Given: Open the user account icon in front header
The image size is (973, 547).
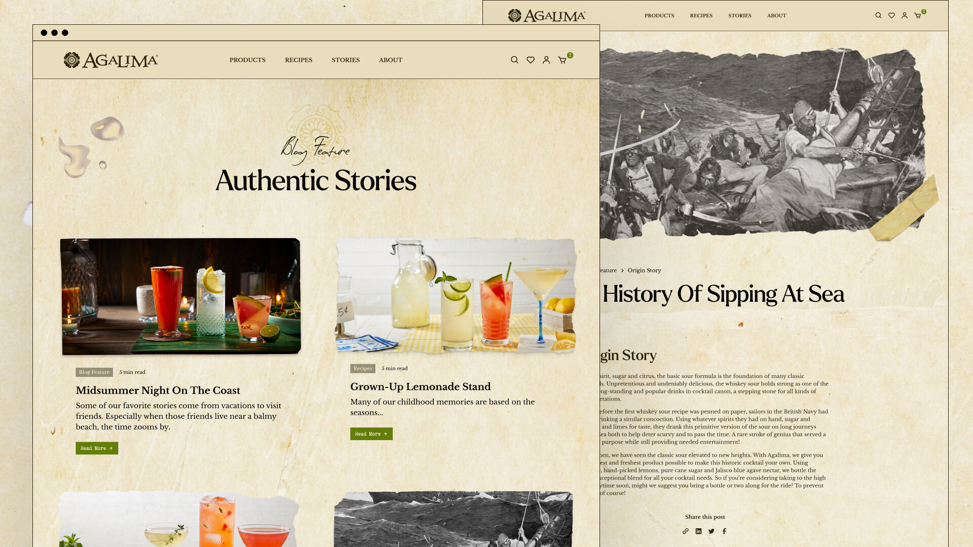Looking at the screenshot, I should click(546, 60).
